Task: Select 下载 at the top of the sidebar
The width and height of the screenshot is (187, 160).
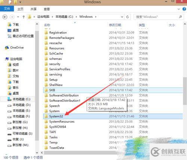Action: [x=13, y=25]
